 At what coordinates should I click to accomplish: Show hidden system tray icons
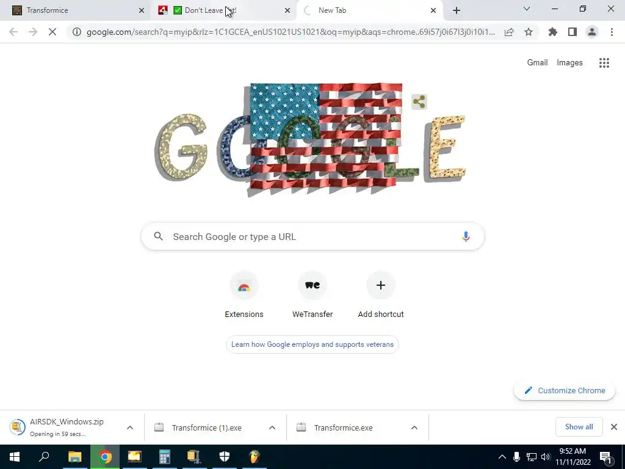(x=502, y=457)
